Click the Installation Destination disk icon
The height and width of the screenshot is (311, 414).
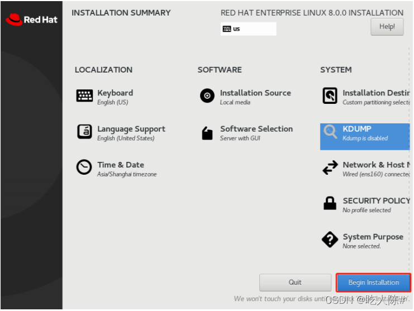coord(330,95)
